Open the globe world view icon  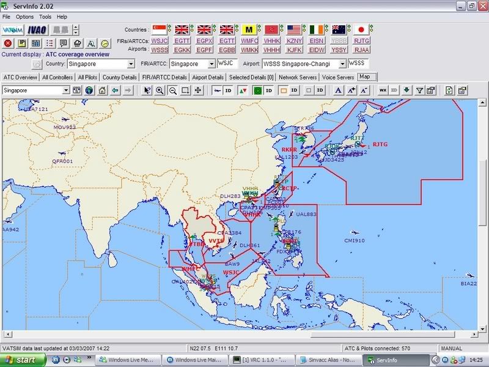[x=89, y=90]
